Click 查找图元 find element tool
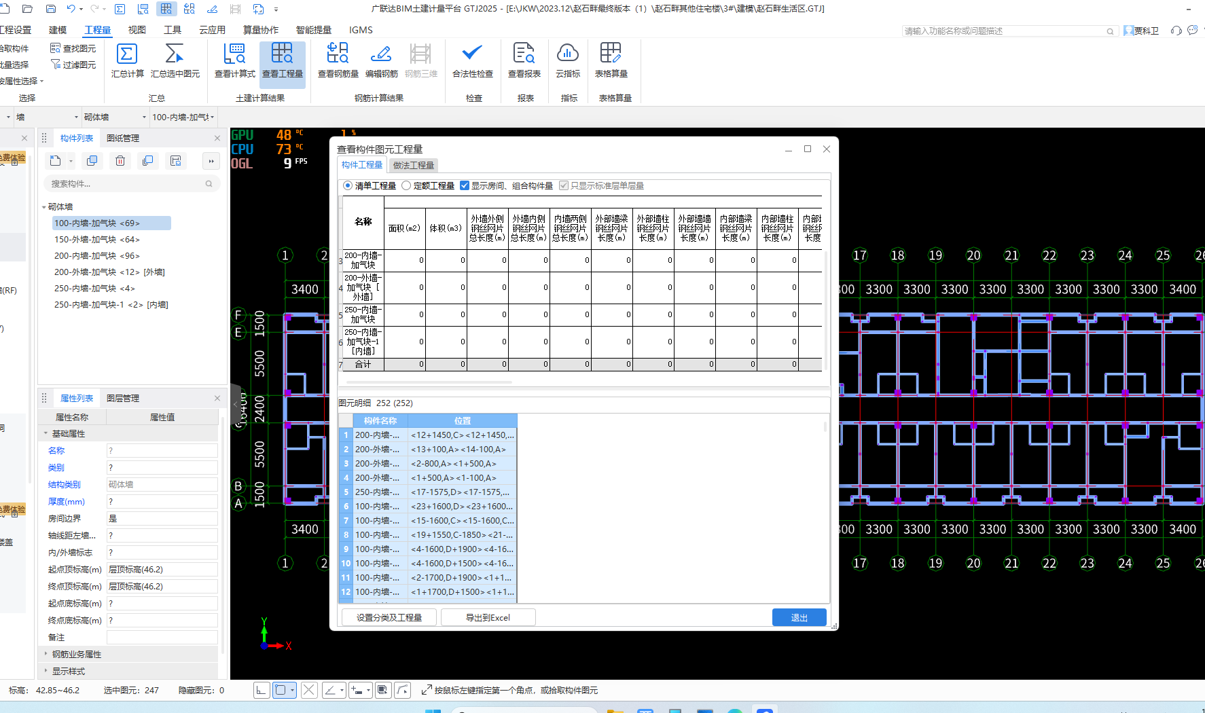 tap(73, 48)
